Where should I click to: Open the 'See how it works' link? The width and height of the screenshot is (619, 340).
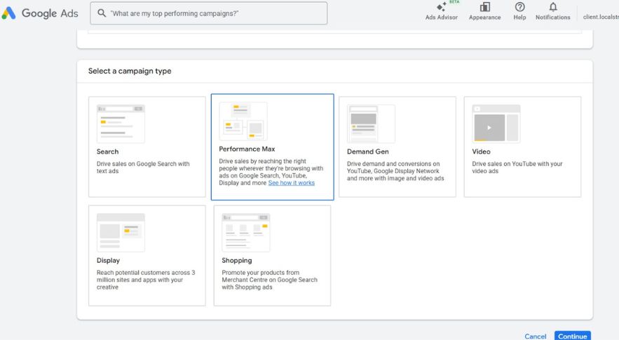point(292,183)
